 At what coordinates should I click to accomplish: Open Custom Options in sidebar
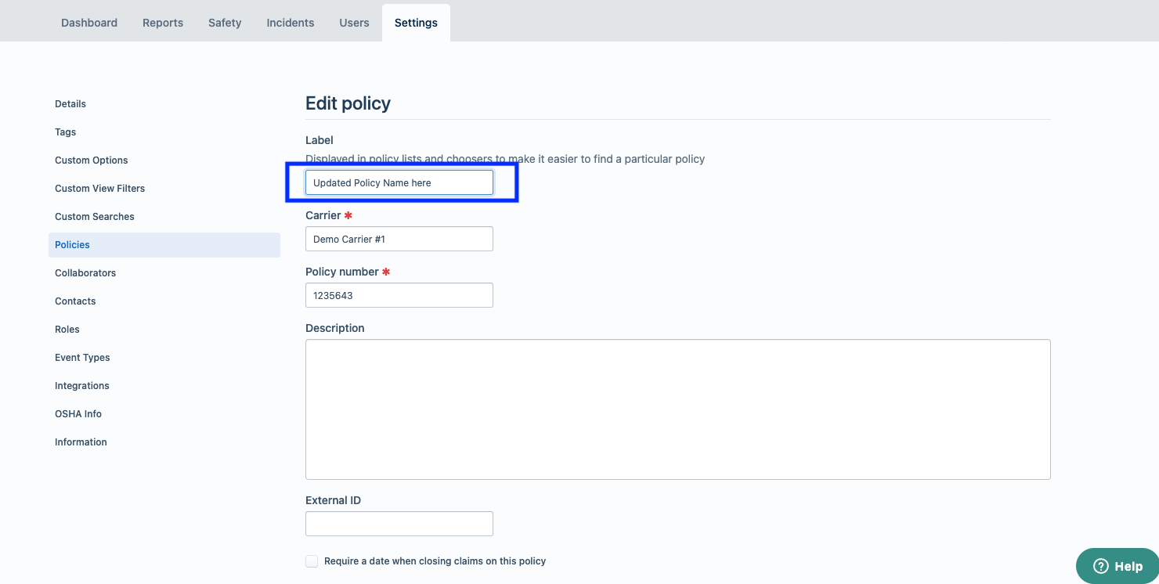[x=164, y=160]
